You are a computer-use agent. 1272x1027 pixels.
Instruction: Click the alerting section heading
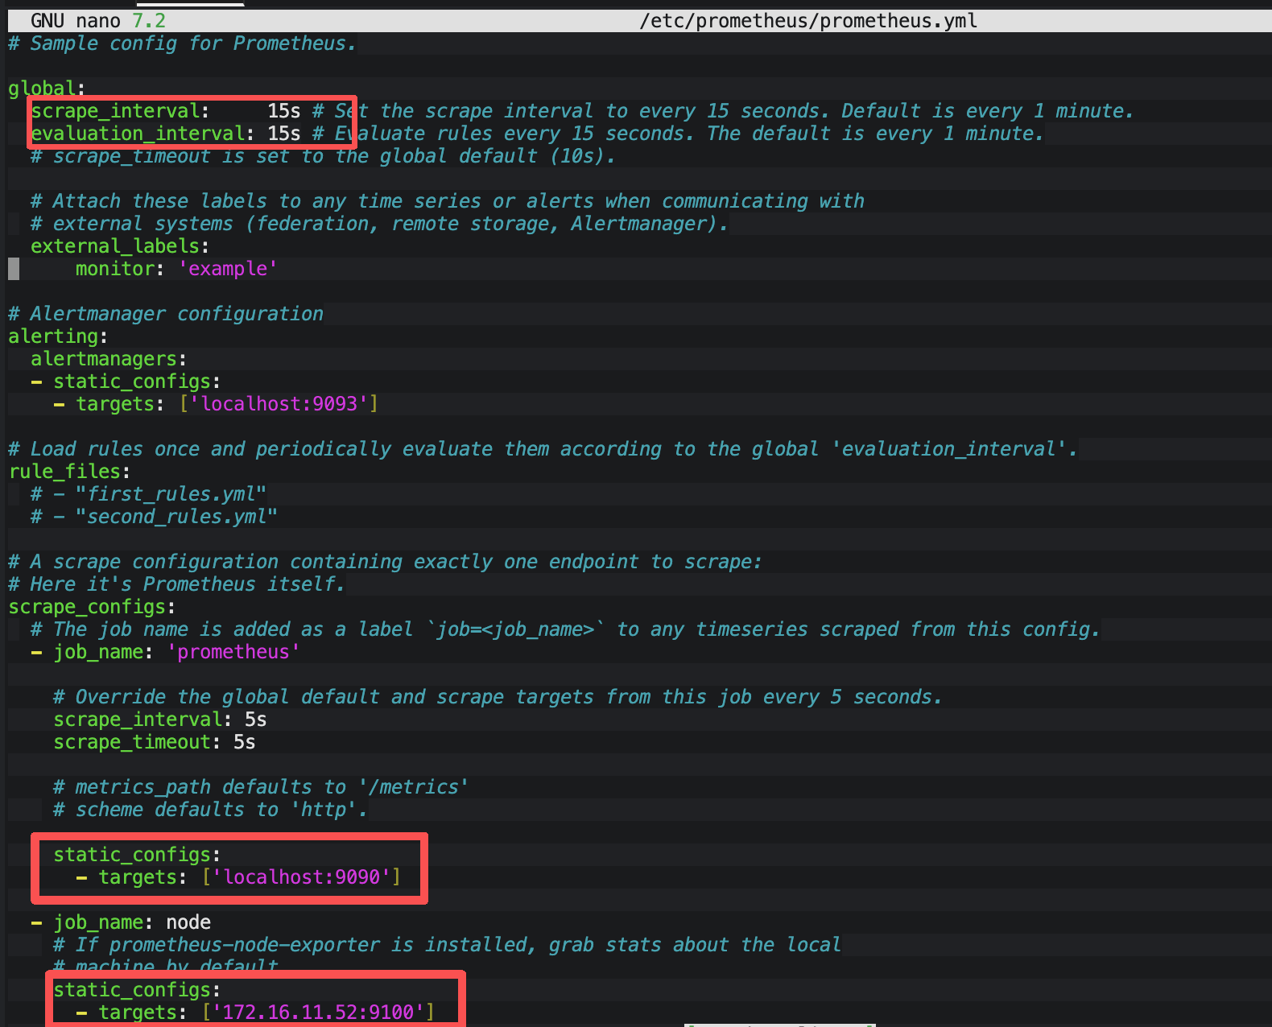click(x=53, y=336)
